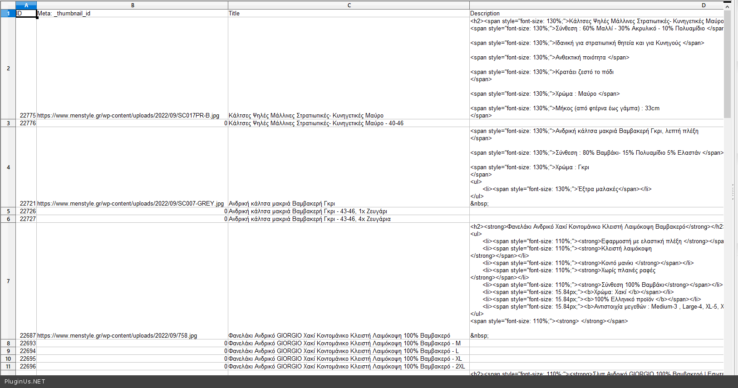Select column B header
The image size is (738, 388).
[133, 5]
